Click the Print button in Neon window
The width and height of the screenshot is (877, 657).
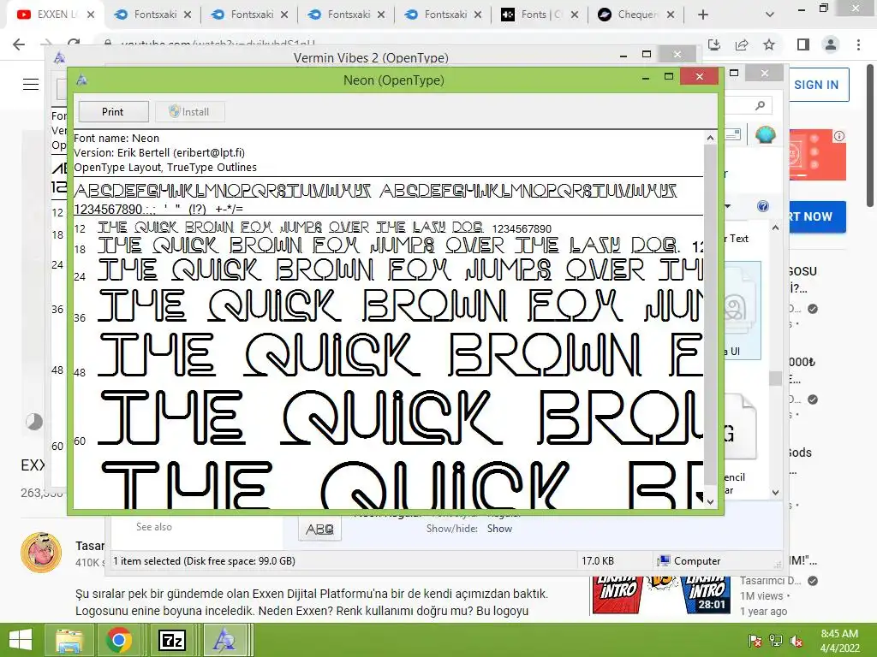[x=114, y=112]
